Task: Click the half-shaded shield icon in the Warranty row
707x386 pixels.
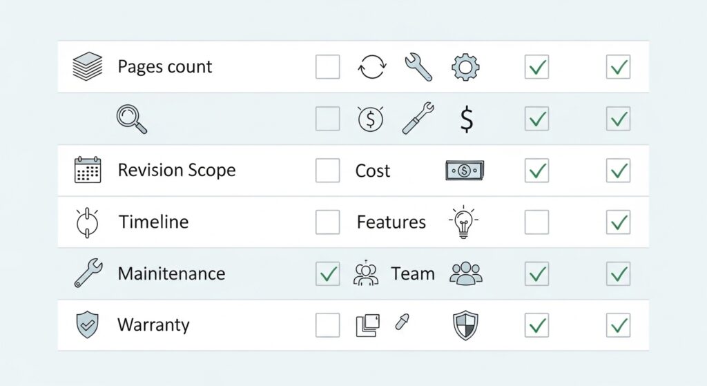Action: pyautogui.click(x=465, y=325)
